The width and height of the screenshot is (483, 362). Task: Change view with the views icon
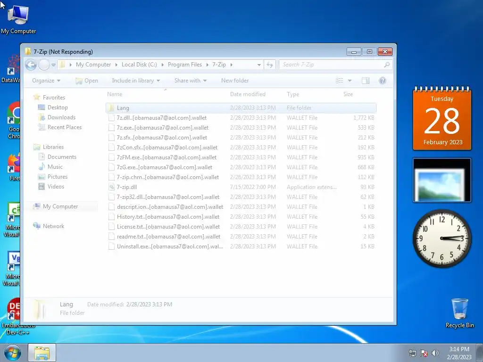pos(340,81)
